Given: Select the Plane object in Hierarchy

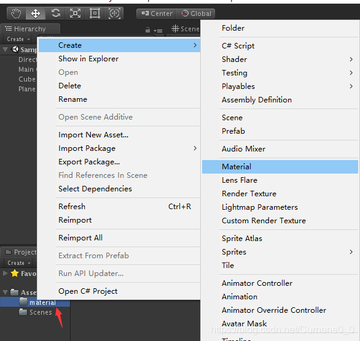Looking at the screenshot, I should [x=26, y=89].
